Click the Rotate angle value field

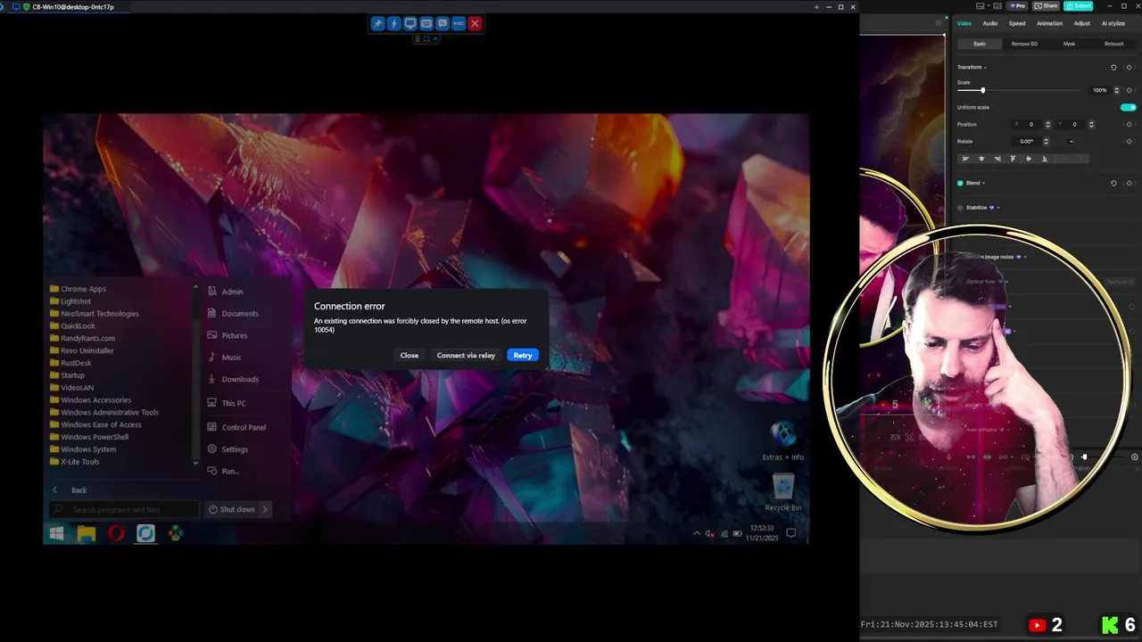[x=1027, y=141]
